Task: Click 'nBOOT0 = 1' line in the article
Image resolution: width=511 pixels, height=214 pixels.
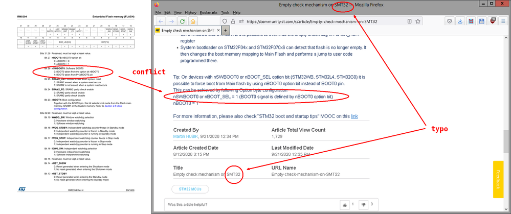Action: tap(186, 103)
